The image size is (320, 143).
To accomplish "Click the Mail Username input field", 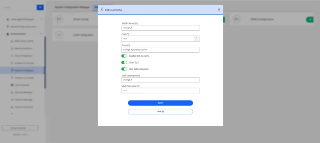I will coord(161,80).
